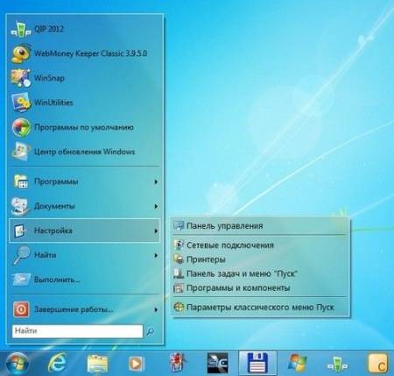Open QIP 2012 from the start menu
394x376 pixels.
85,29
